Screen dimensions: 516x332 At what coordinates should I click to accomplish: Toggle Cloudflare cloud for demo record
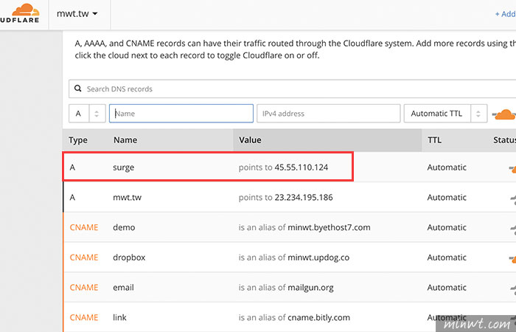click(x=513, y=229)
